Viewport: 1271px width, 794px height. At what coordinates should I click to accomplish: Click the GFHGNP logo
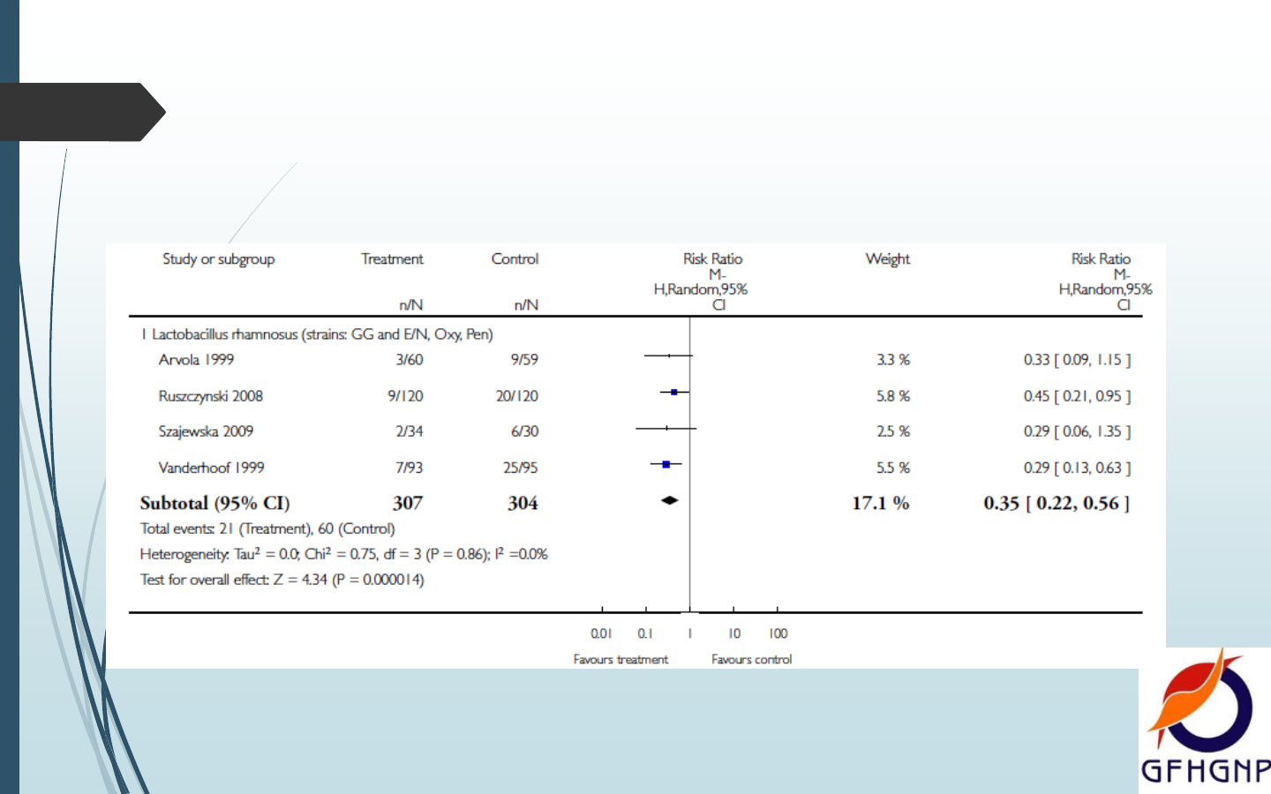click(1205, 720)
